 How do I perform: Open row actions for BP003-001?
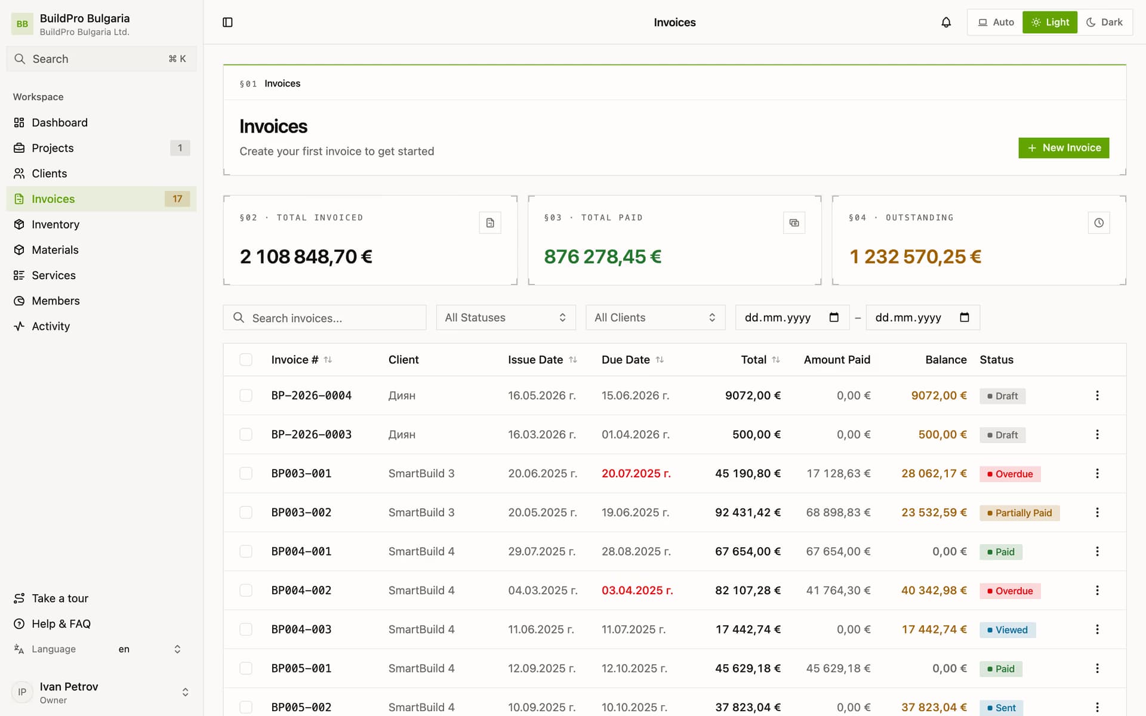pyautogui.click(x=1097, y=473)
